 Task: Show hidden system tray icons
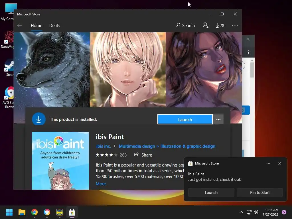coord(241,212)
